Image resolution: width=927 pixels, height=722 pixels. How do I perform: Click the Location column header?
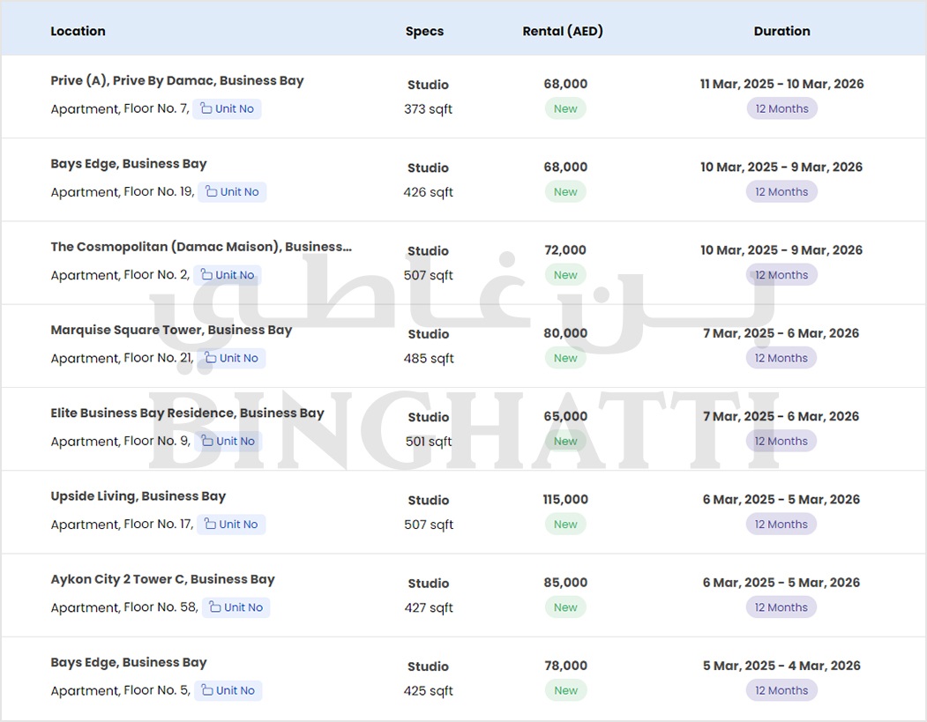point(78,31)
